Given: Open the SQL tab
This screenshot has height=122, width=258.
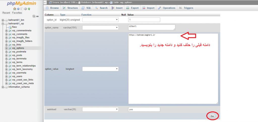Looking at the screenshot, I should point(86,8).
